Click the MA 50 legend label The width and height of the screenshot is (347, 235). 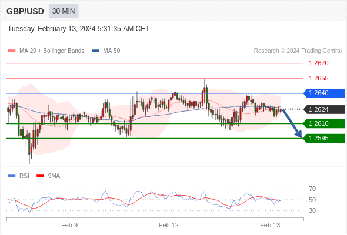(112, 51)
